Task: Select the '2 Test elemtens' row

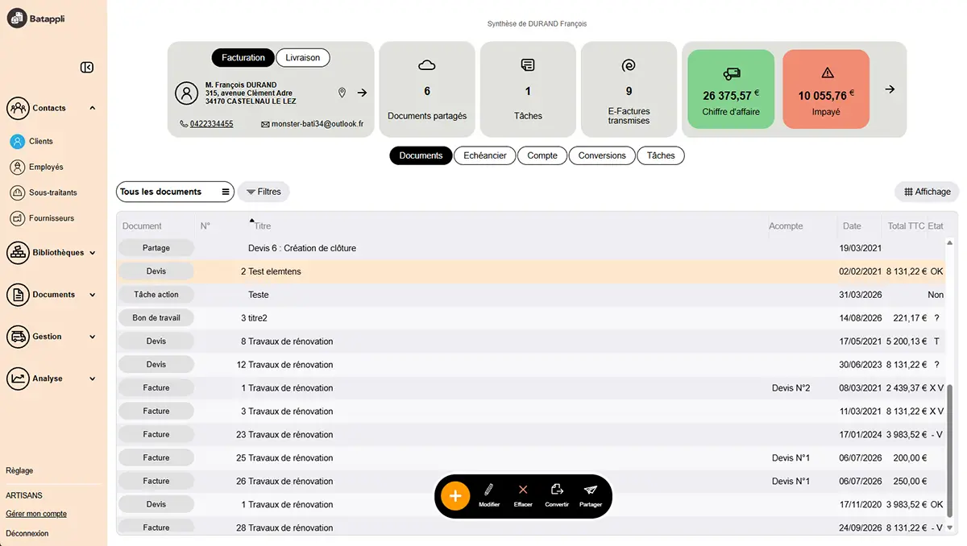Action: click(532, 271)
